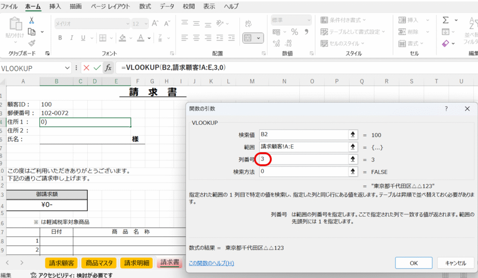
Task: Click the red X cancel formula icon
Action: 86,68
